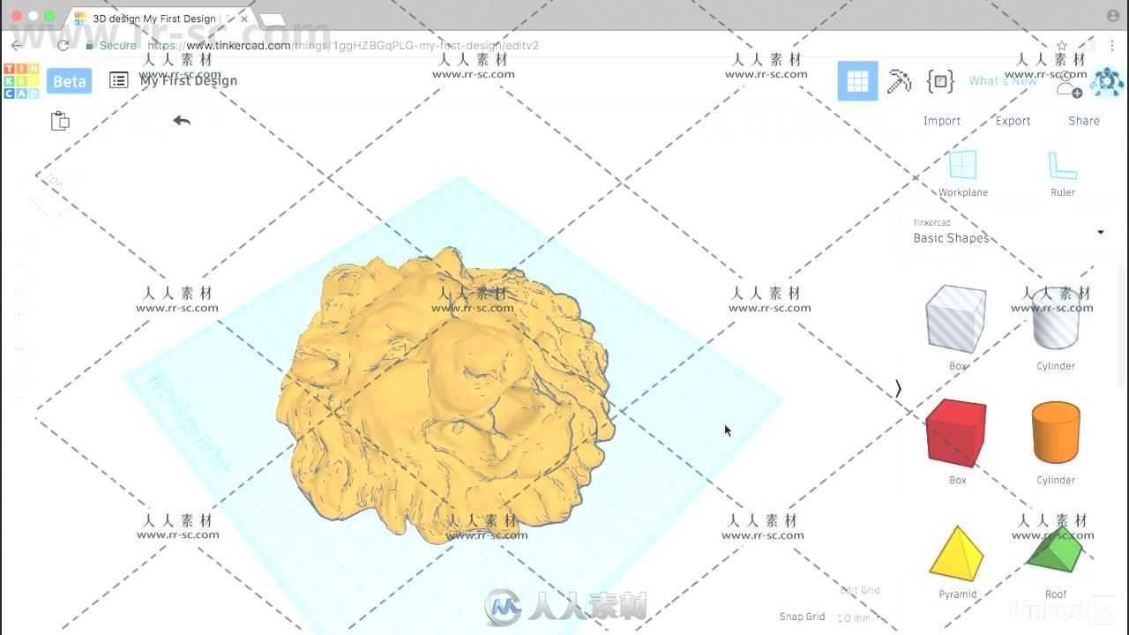The image size is (1129, 635).
Task: Reload the page with refresh icon
Action: 63,45
